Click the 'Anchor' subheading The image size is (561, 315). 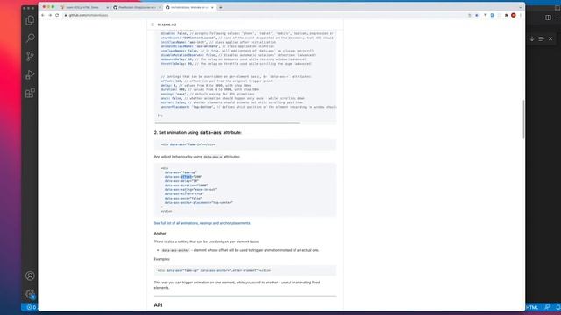(160, 234)
